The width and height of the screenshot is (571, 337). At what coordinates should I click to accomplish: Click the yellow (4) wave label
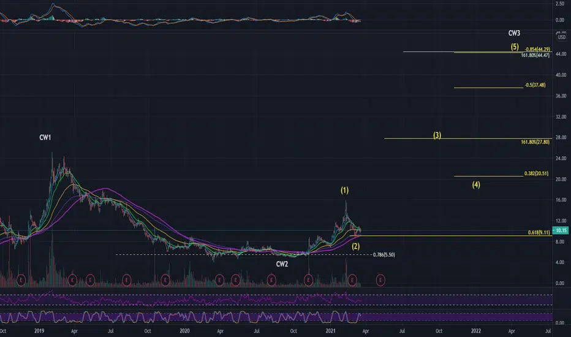tap(476, 184)
